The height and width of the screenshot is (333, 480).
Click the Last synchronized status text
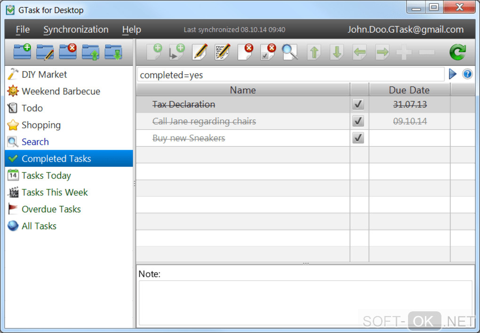click(x=234, y=30)
